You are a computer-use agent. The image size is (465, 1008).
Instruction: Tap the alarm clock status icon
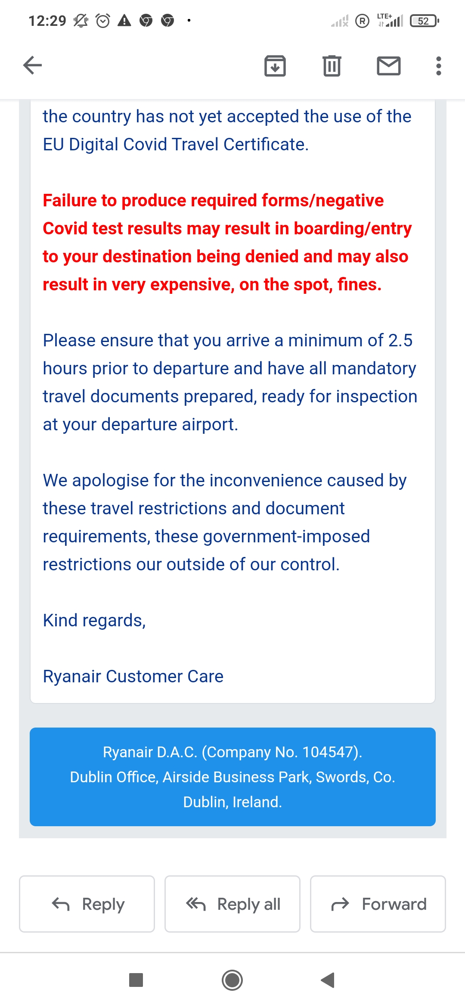point(102,21)
